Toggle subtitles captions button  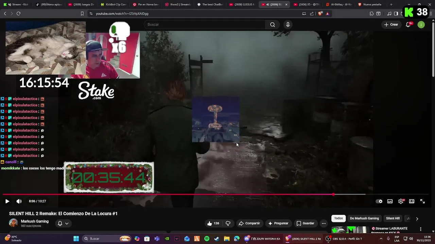click(390, 201)
